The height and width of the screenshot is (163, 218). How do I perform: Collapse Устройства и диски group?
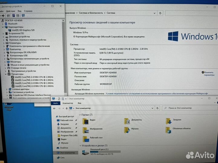tap(80, 146)
